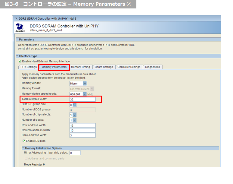Switch to the PHY Settings tab

28,67
